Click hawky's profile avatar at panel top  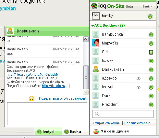[96, 16]
